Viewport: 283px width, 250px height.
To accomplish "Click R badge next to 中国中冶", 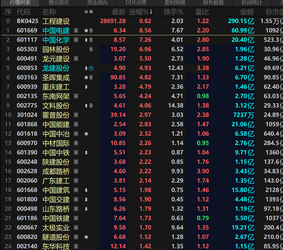I will click(76, 134).
